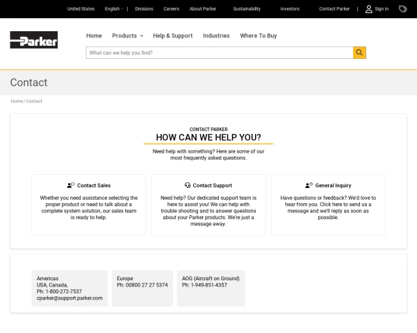Click the Sign In user icon

click(x=368, y=9)
